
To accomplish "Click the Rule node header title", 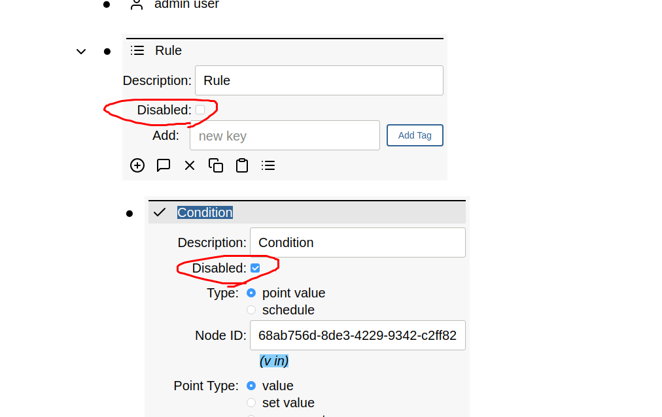I will click(x=168, y=51).
